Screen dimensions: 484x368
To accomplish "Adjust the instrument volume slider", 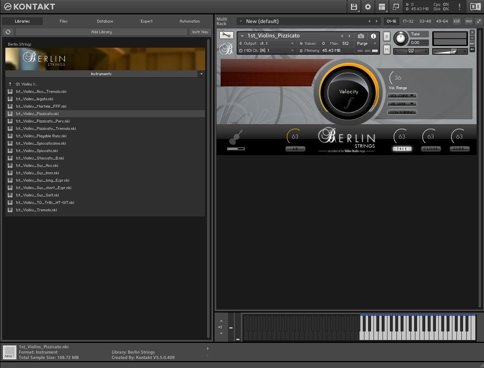I will 450,51.
